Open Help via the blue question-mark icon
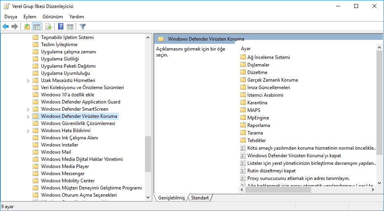Image resolution: width=384 pixels, height=211 pixels. (61, 26)
